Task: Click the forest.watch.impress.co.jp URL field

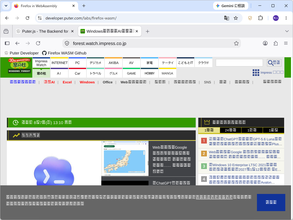Action: (x=151, y=44)
